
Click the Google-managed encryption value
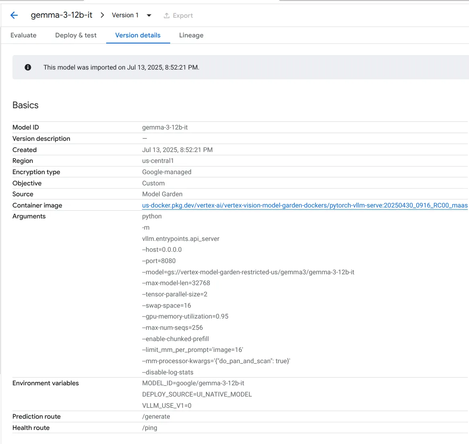coord(167,172)
